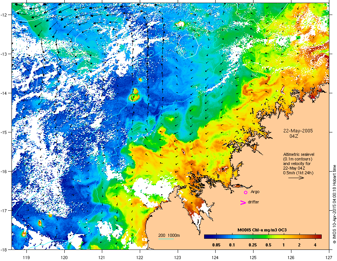Click the "drifter" legend label
The height and width of the screenshot is (261, 337).
coord(254,202)
